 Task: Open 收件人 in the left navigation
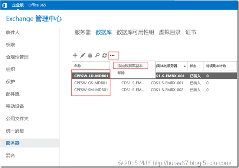[13, 32]
